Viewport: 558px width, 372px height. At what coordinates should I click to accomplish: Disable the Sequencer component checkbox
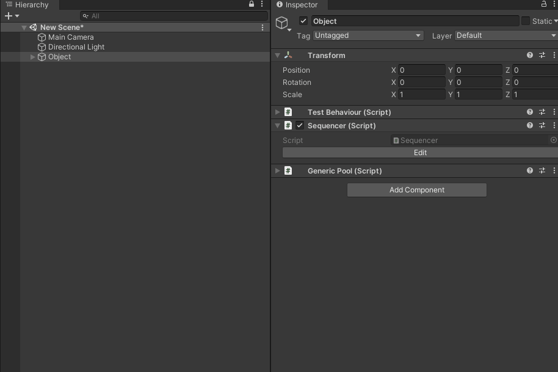(300, 125)
